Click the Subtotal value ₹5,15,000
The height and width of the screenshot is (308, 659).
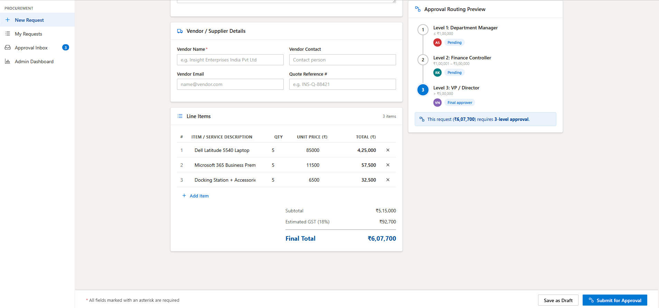386,211
